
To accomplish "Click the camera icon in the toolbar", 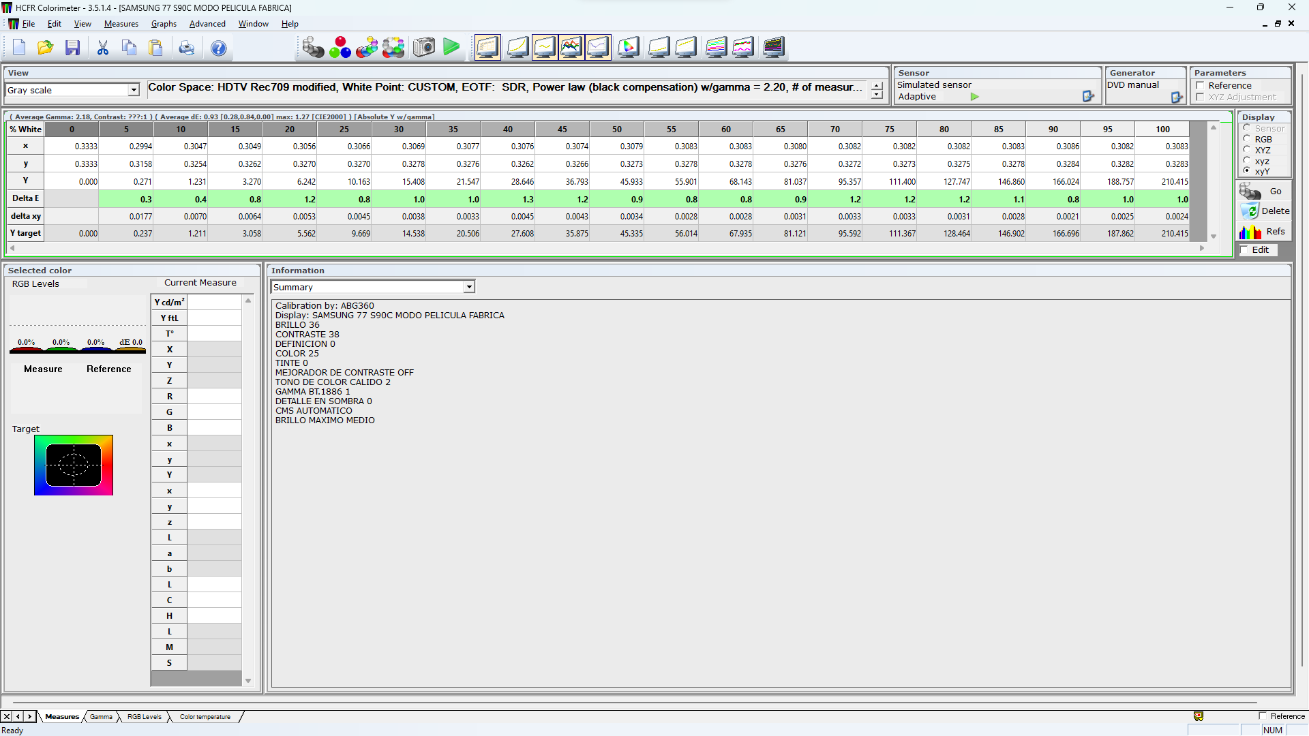I will tap(424, 47).
